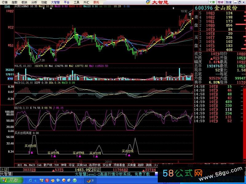This screenshot has width=246, height=184.
Task: Select the 顶底看盘 indicator tab
Action: point(119,165)
